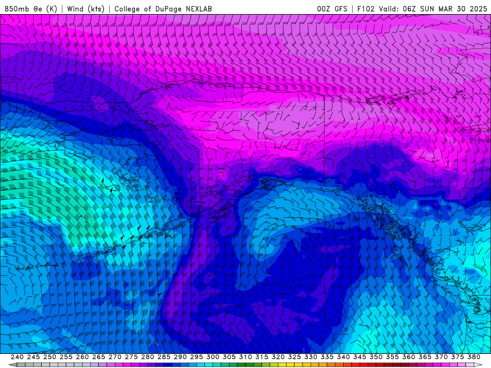Pick the dark red colorbar swatch beneath 355

click(x=395, y=365)
